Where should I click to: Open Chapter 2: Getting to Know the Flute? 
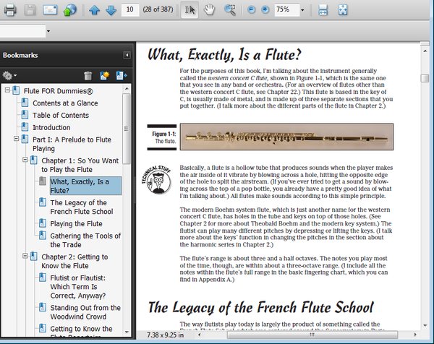(x=75, y=262)
